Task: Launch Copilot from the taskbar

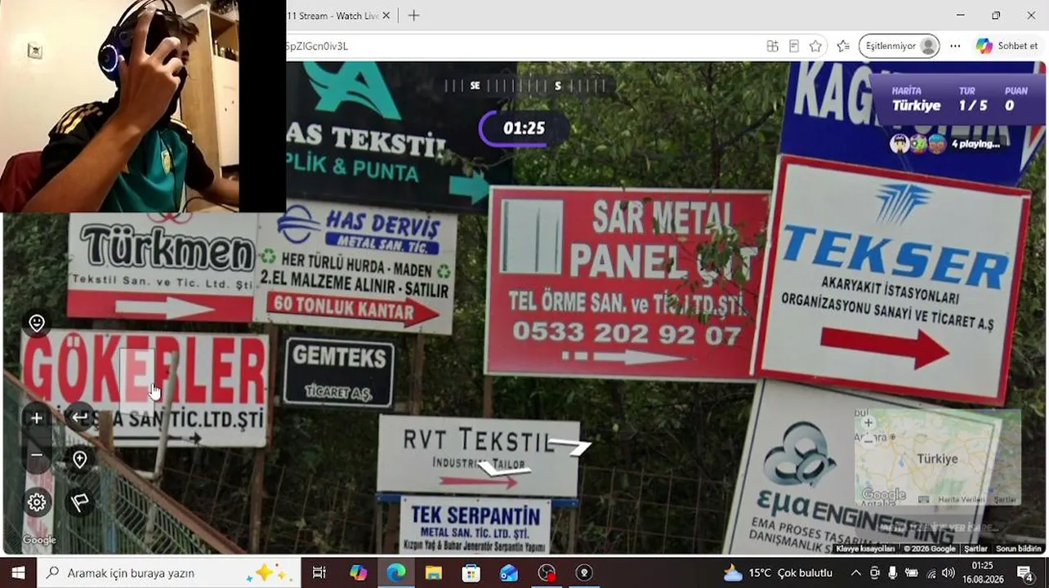Action: (358, 572)
